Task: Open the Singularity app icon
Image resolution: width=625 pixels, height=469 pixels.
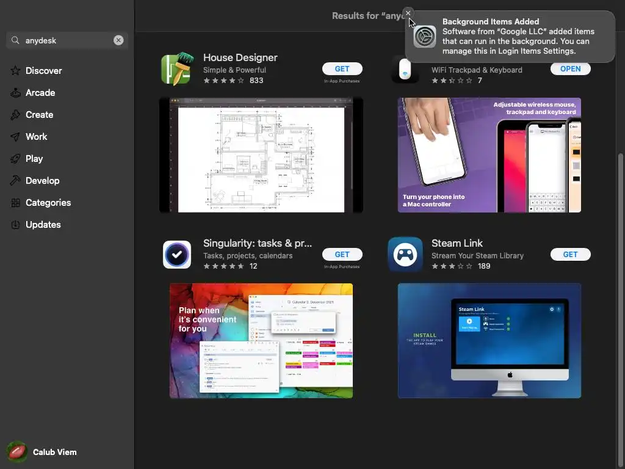Action: (x=177, y=255)
